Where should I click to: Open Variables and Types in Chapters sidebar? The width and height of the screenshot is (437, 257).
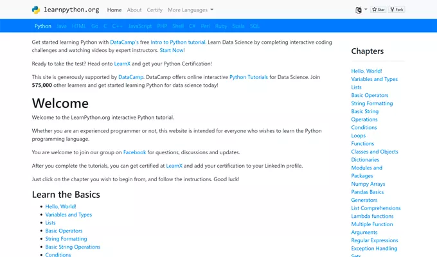click(x=374, y=79)
